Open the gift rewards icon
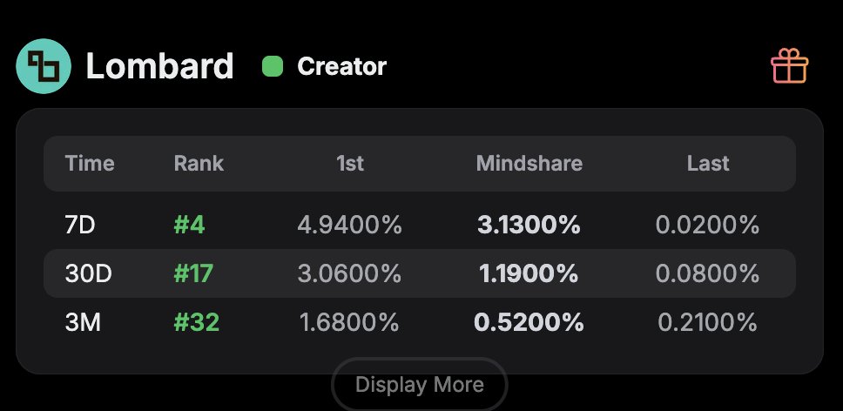 (790, 66)
